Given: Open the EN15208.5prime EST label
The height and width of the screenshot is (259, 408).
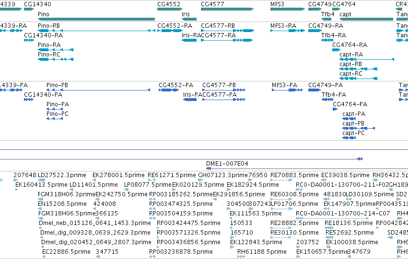Looking at the screenshot, I should pos(62,203).
